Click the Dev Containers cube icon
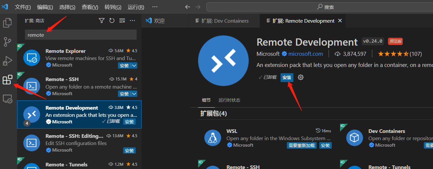The image size is (433, 169). tap(354, 138)
